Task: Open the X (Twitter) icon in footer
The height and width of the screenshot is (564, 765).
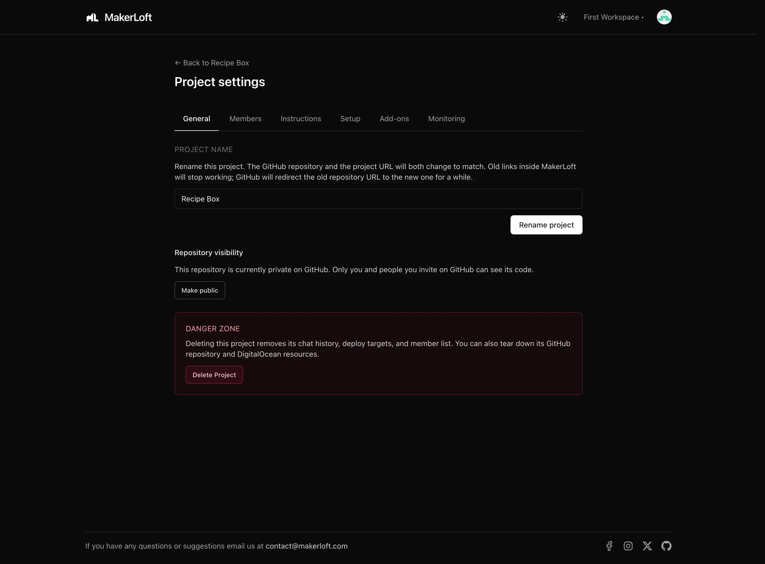Action: coord(647,546)
